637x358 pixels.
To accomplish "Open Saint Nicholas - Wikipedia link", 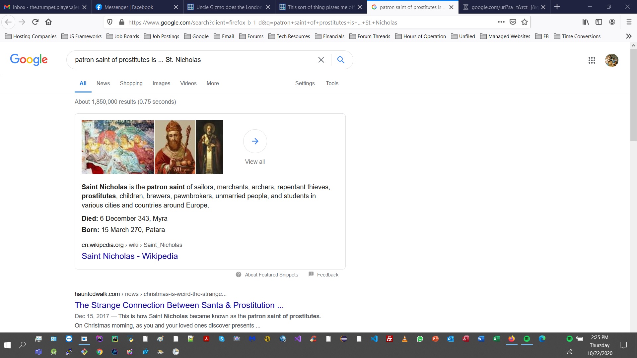I will (130, 256).
